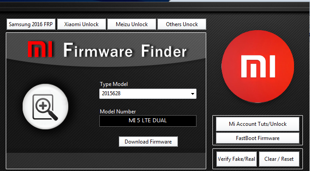Open the Others Unock tab
Image resolution: width=310 pixels, height=171 pixels.
coord(182,24)
